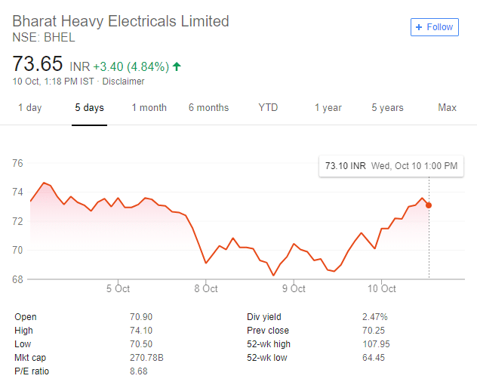Click the red data point on the chart

click(429, 205)
